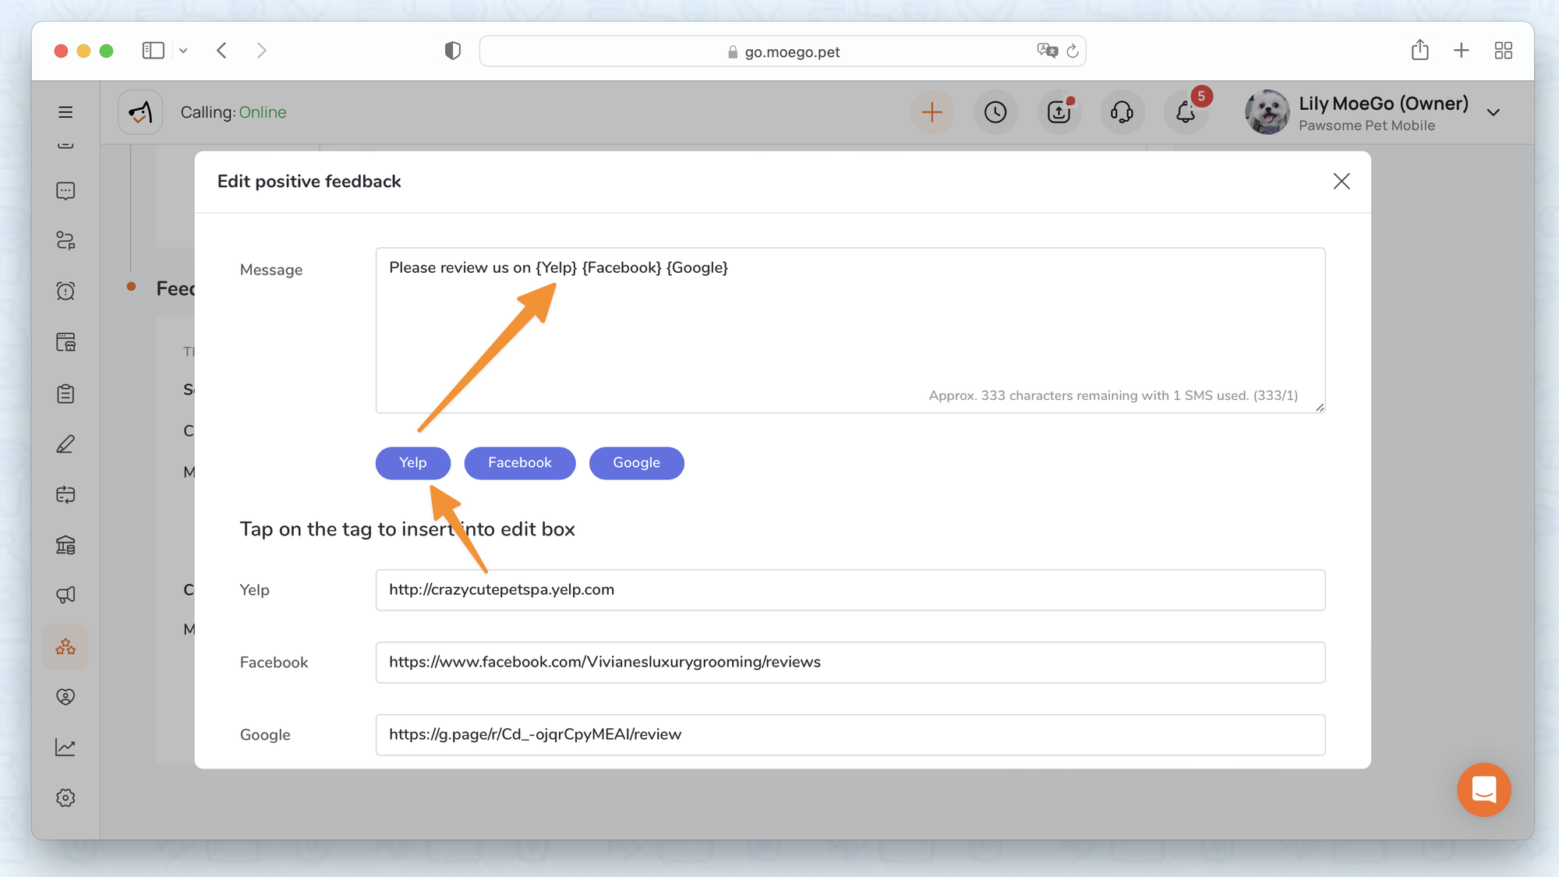Open the Safari share button

point(1419,50)
